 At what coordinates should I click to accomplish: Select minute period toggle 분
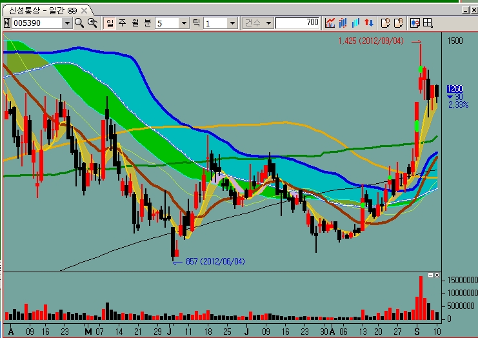(x=148, y=23)
